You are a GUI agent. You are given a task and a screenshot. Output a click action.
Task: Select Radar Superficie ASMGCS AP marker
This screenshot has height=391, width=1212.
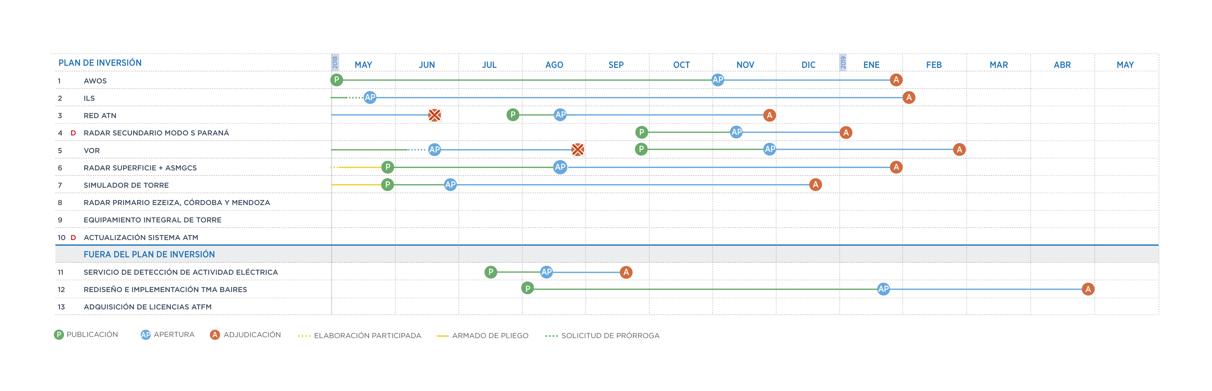(560, 167)
